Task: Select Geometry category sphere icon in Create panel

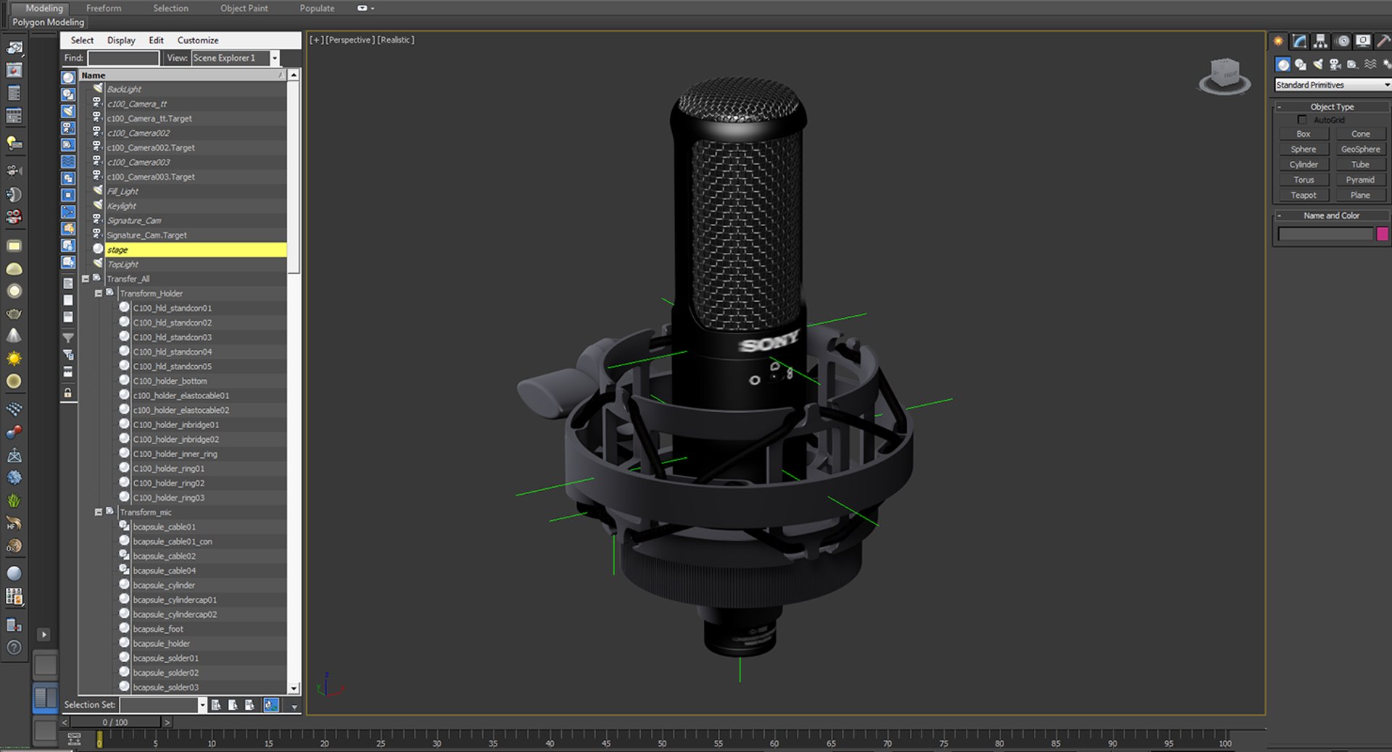Action: (1283, 64)
